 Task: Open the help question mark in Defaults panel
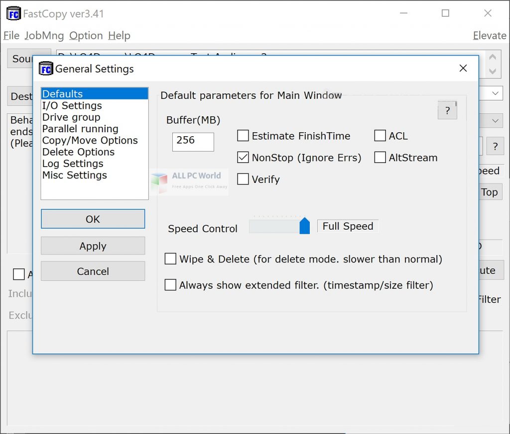(x=447, y=110)
